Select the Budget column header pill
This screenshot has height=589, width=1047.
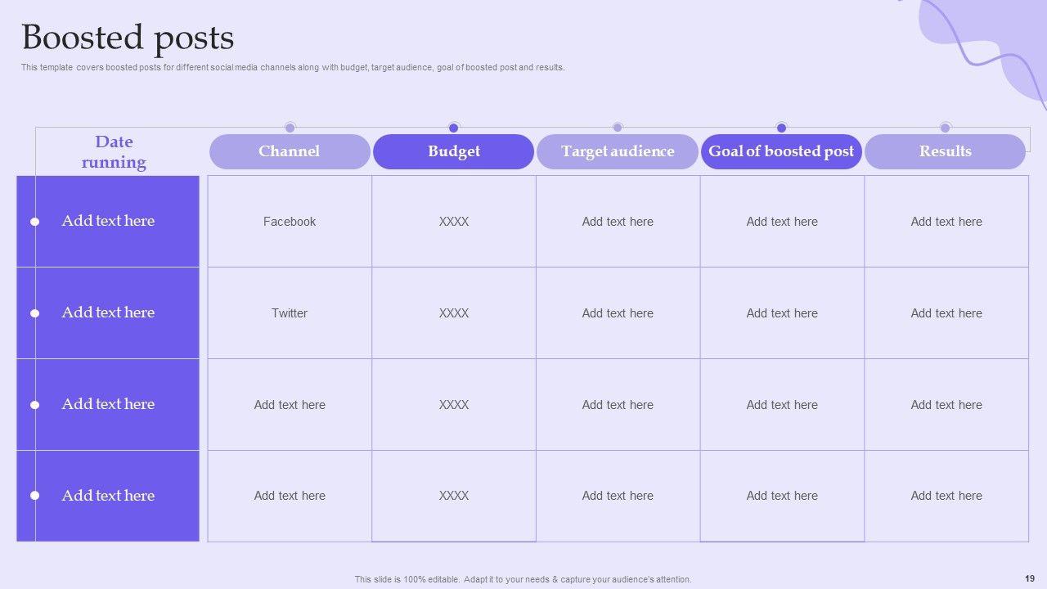pyautogui.click(x=454, y=151)
